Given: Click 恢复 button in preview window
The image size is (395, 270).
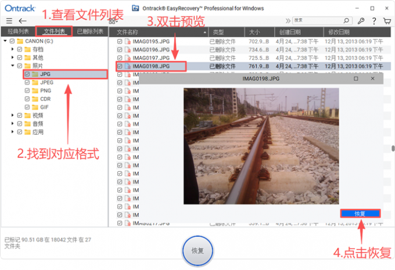Looking at the screenshot, I should (x=360, y=213).
